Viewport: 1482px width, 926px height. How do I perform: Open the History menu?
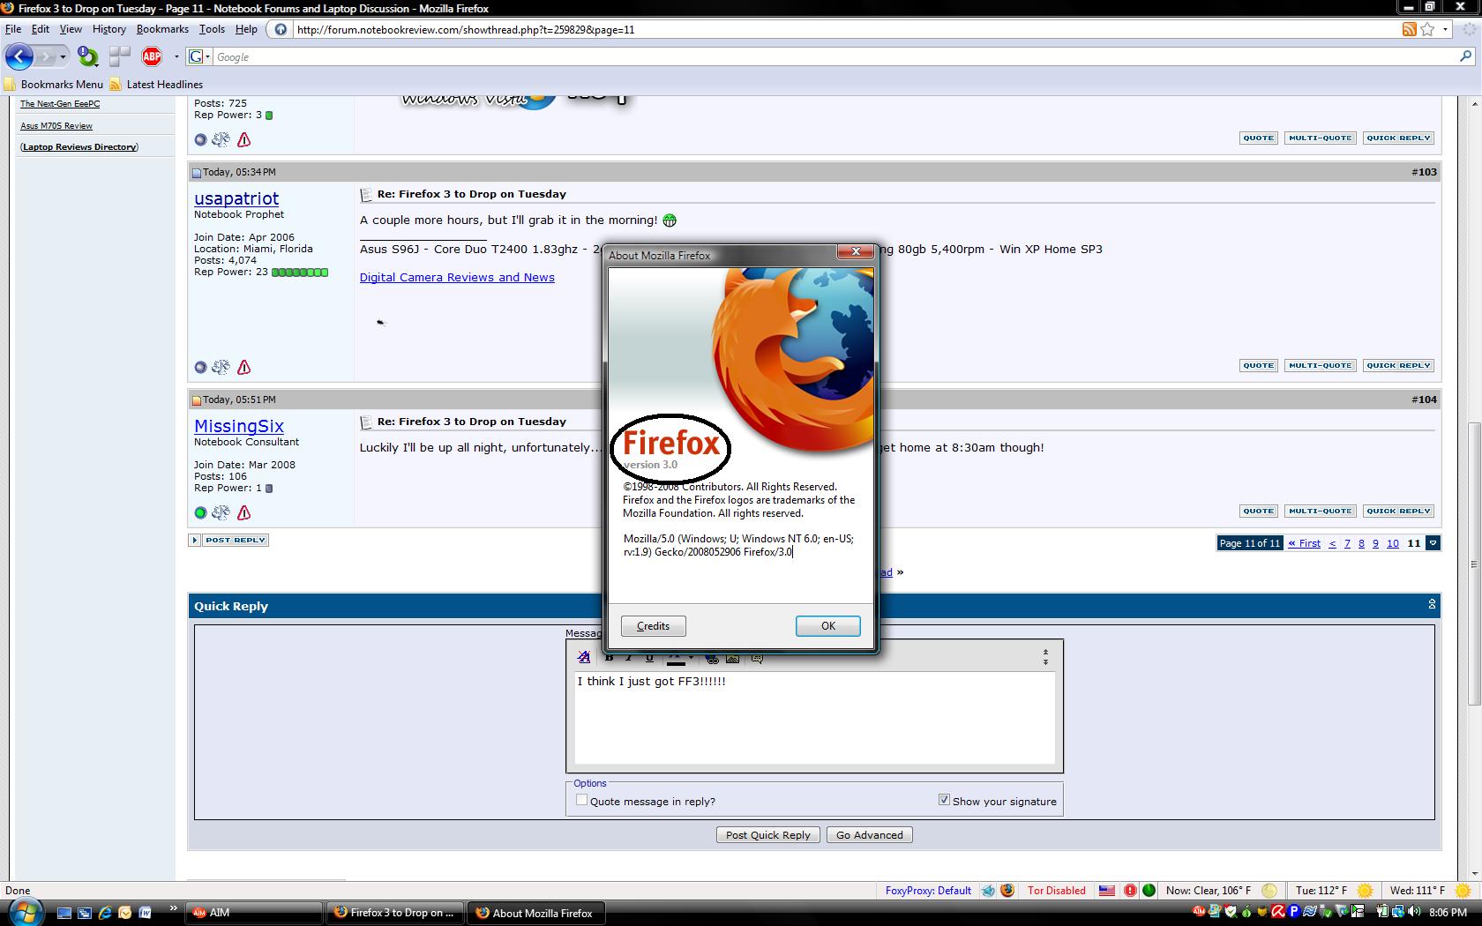pyautogui.click(x=109, y=29)
